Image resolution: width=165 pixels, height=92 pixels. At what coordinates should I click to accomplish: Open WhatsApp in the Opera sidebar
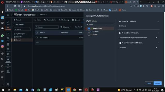(2, 36)
